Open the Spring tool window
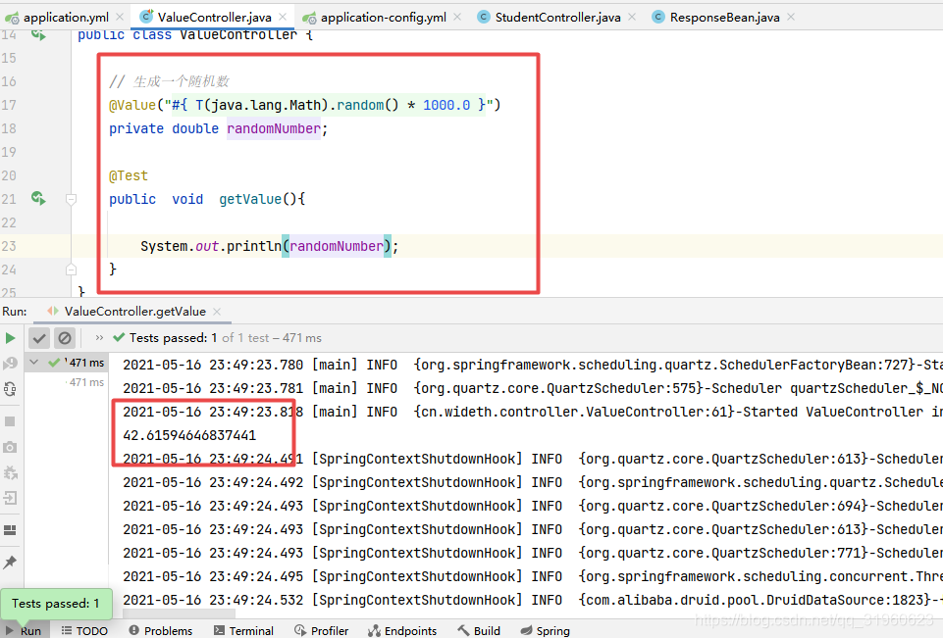The image size is (943, 638). pyautogui.click(x=545, y=631)
